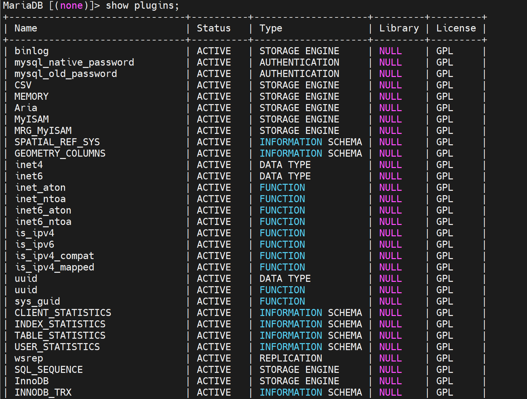Click the GEOMETRY_COLUMNS plugin name
Image resolution: width=527 pixels, height=399 pixels.
click(60, 154)
